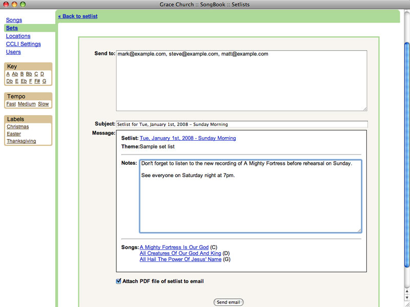The image size is (410, 307).
Task: Filter by key E
Action: (17, 81)
